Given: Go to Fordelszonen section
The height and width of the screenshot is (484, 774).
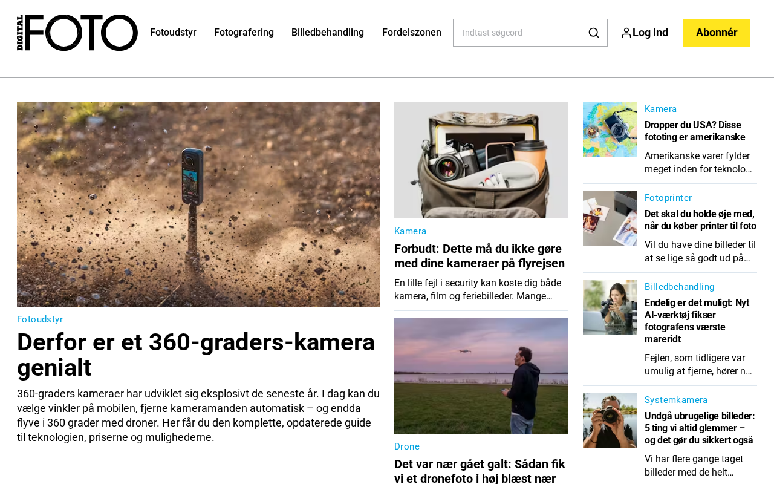Looking at the screenshot, I should pyautogui.click(x=412, y=33).
